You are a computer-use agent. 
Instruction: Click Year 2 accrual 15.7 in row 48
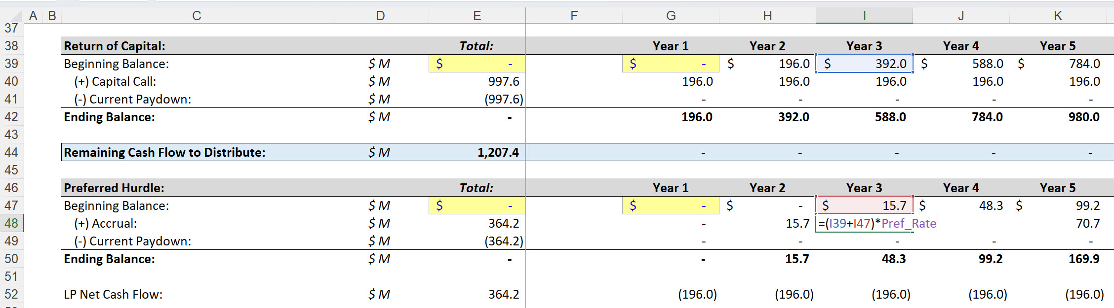[797, 223]
